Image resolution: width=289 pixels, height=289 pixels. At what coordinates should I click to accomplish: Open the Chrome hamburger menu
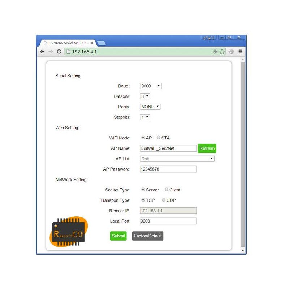tap(240, 52)
